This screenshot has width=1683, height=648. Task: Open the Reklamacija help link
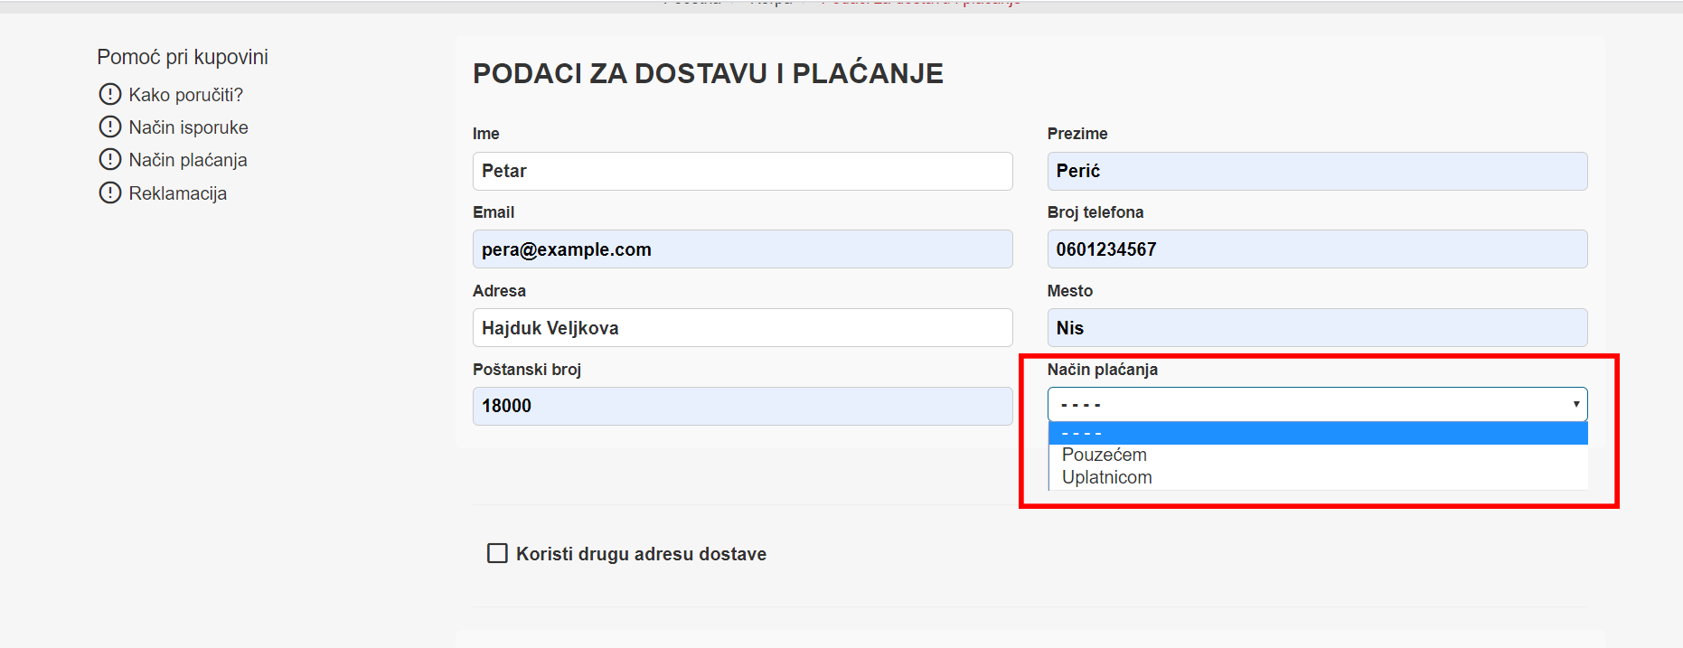pos(177,193)
